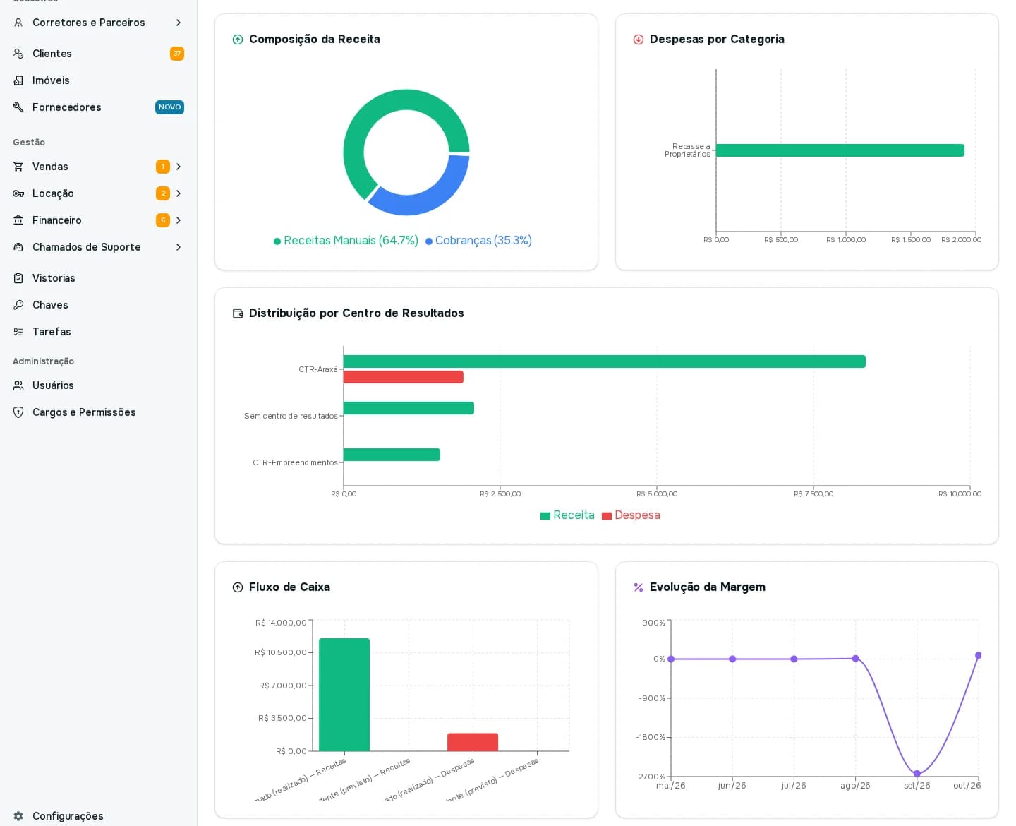
Task: Click the Chamados de Suporte headset icon
Action: coord(18,247)
